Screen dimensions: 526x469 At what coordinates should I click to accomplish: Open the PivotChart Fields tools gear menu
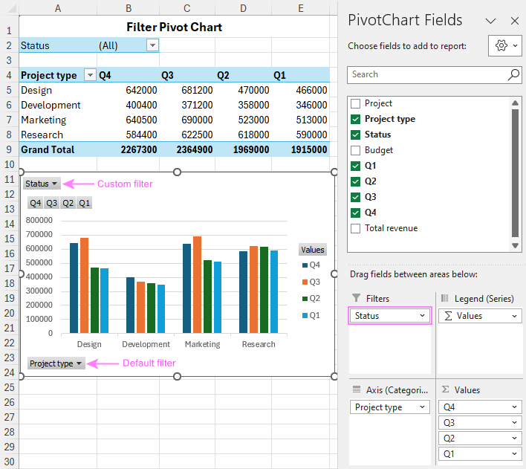(x=505, y=45)
